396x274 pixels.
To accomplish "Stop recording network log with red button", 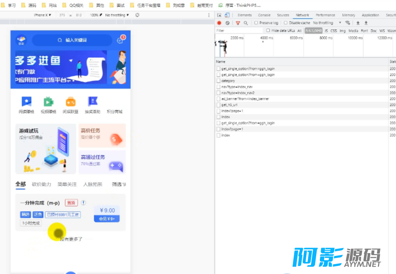I will click(x=219, y=23).
